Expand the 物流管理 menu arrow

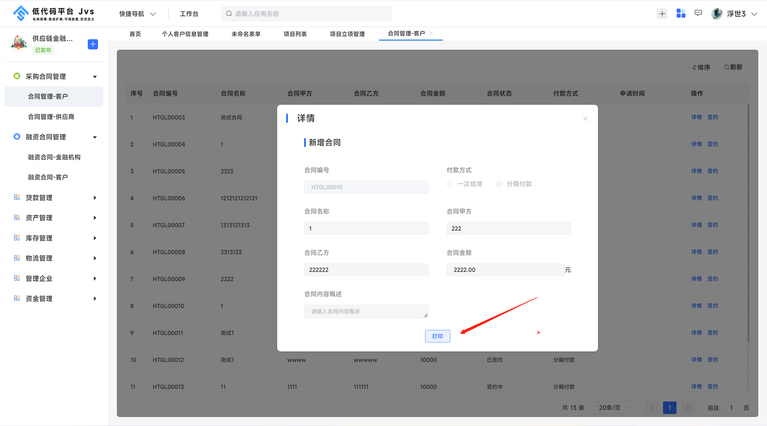tap(95, 258)
